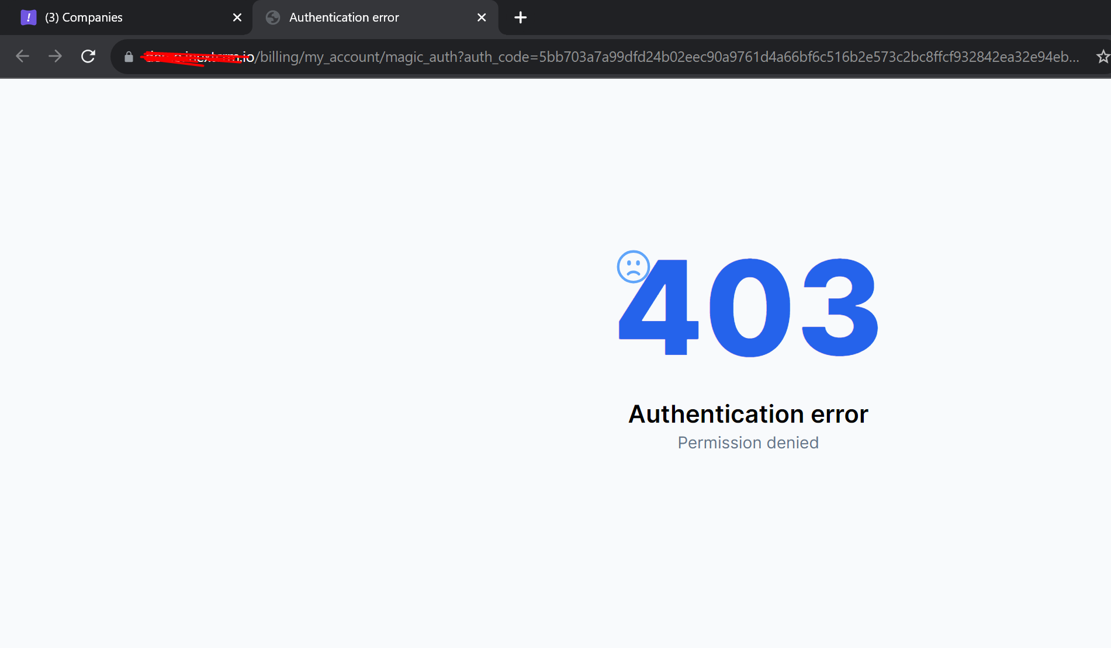The width and height of the screenshot is (1111, 648).
Task: Click the globe favicon on Authentication error tab
Action: pyautogui.click(x=272, y=18)
